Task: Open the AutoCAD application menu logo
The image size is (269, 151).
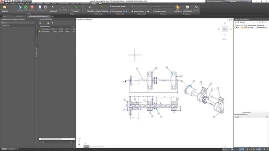Action: point(2,2)
